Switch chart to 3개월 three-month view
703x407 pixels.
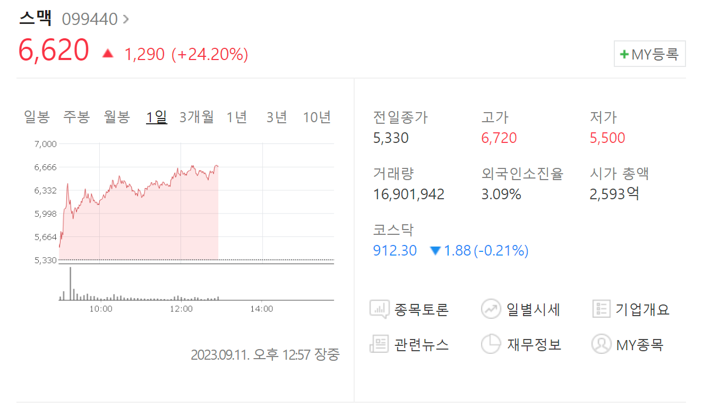click(196, 117)
